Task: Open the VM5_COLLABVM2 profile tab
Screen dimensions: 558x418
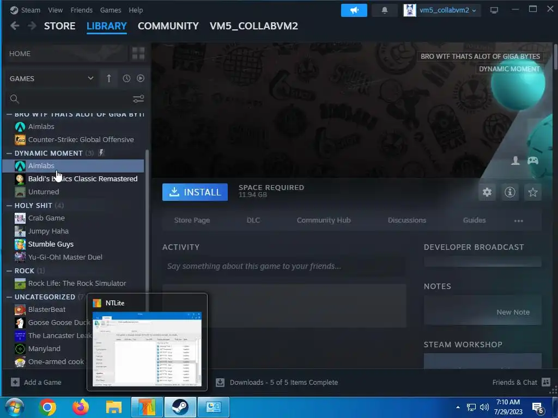Action: [254, 26]
